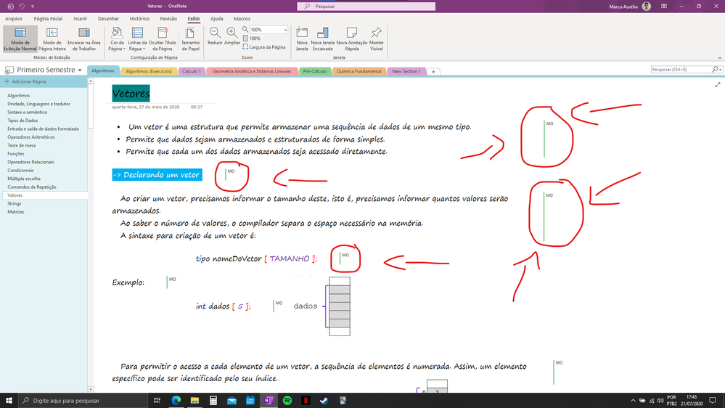Open the search scope dropdown arrow
The width and height of the screenshot is (725, 408).
click(x=720, y=70)
